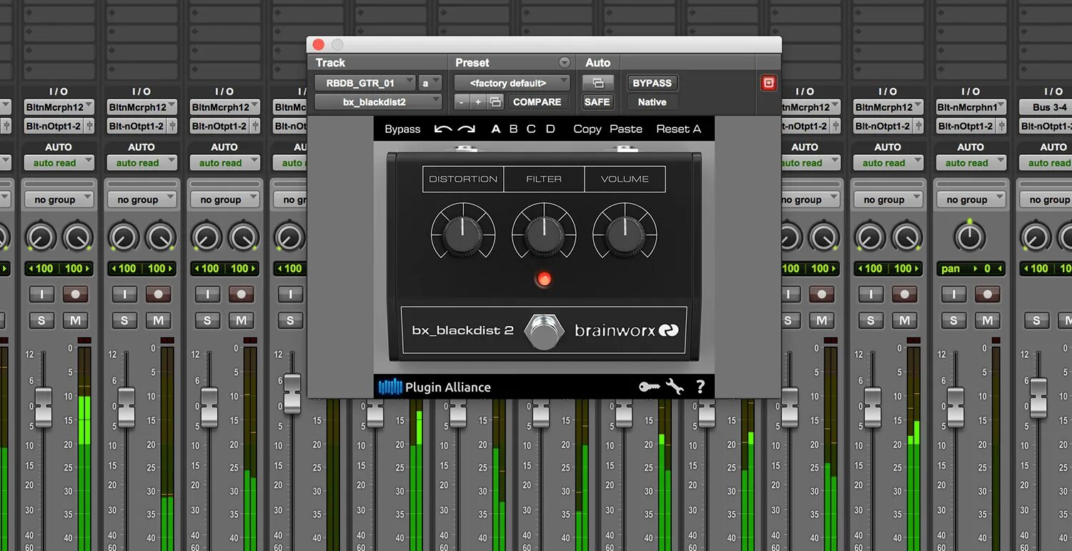Click the plugin undo arrow
Image resolution: width=1072 pixels, height=551 pixels.
[x=443, y=129]
